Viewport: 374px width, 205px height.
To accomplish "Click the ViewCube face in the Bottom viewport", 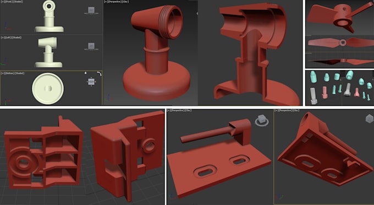I will coord(91,82).
